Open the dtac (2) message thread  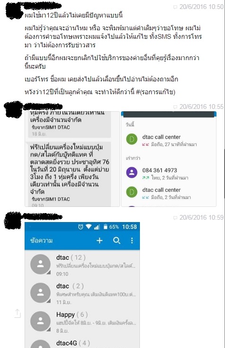(x=82, y=293)
